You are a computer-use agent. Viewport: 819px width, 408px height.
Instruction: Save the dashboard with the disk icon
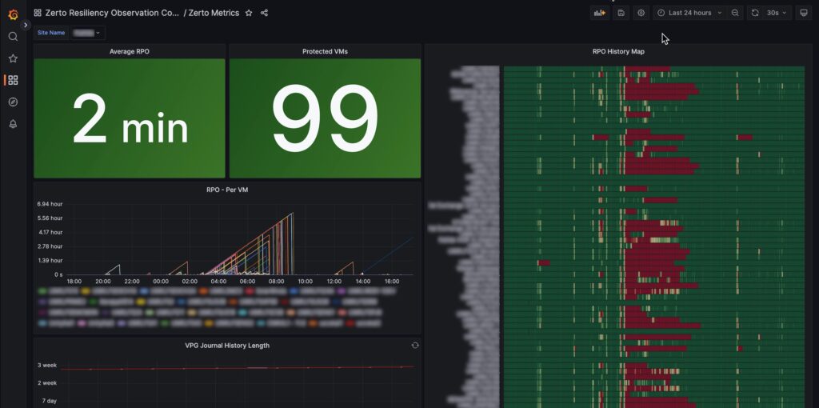pos(621,13)
